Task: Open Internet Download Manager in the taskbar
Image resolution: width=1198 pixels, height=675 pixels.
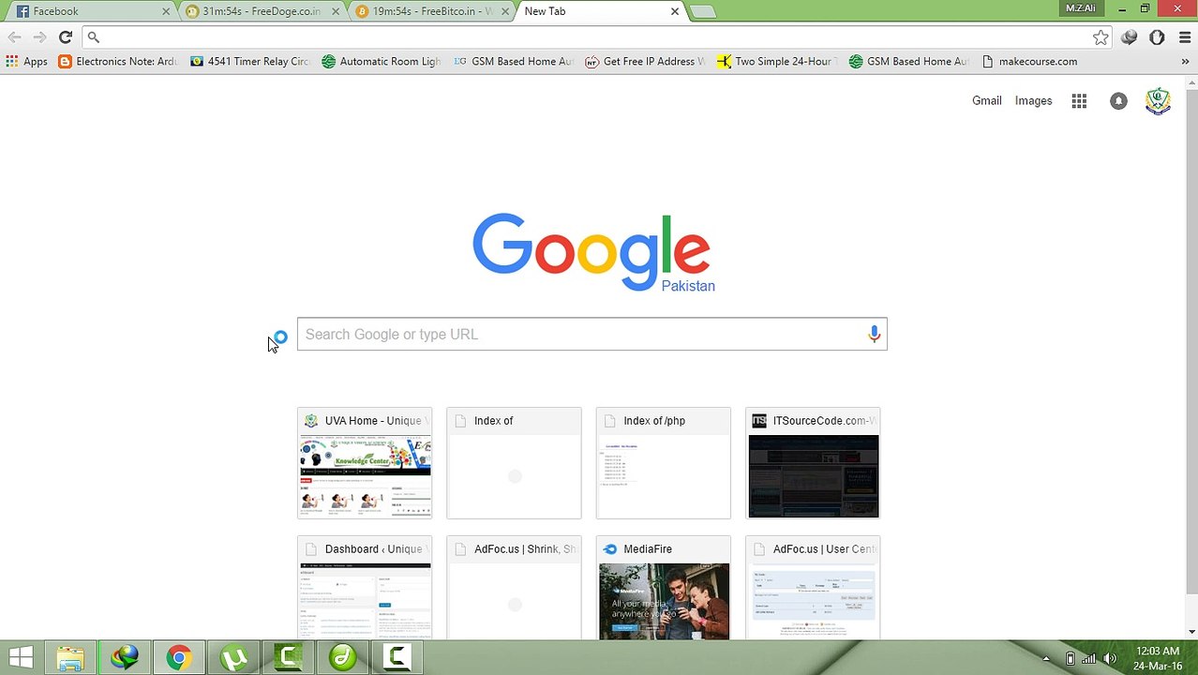Action: coord(125,658)
